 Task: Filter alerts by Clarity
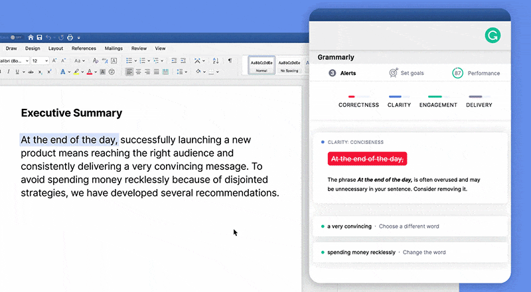[x=399, y=102]
